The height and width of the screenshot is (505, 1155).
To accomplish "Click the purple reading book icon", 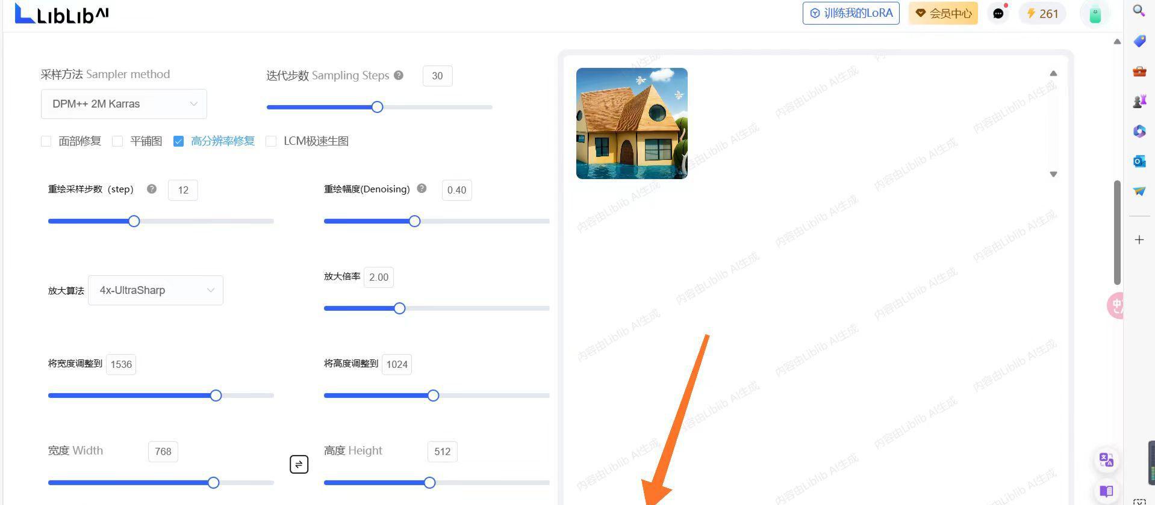I will coord(1107,491).
